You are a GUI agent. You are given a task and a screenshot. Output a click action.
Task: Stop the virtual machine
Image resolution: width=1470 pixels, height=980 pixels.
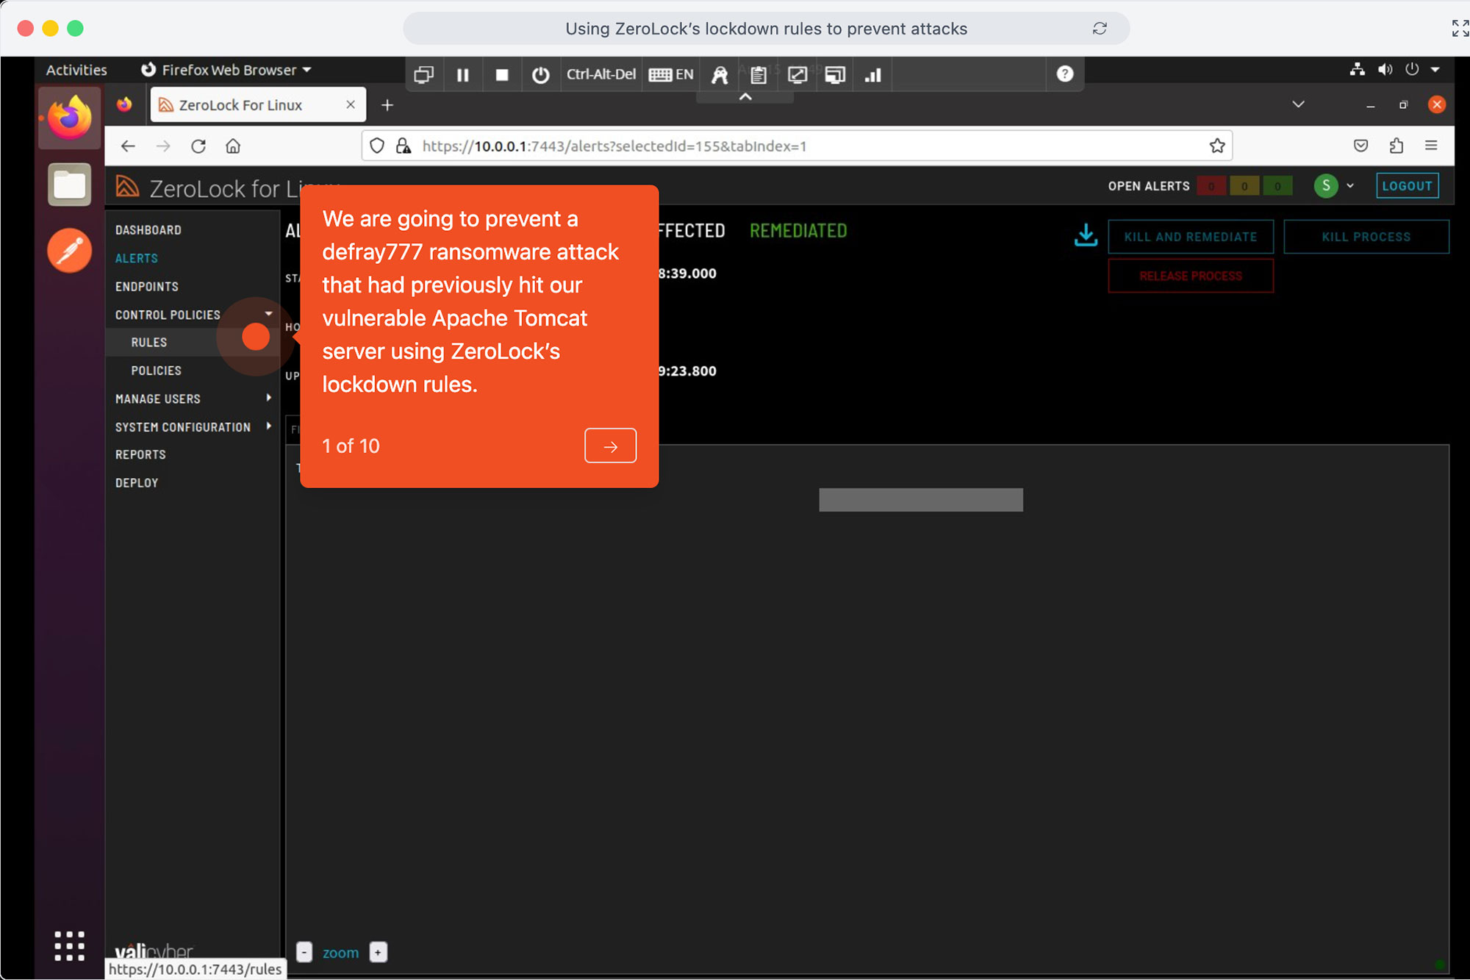coord(502,74)
